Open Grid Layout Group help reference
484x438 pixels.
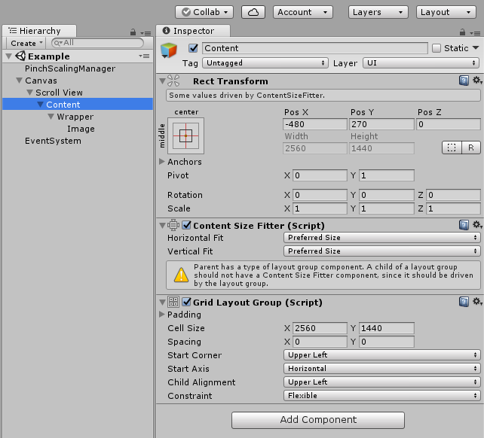(464, 302)
